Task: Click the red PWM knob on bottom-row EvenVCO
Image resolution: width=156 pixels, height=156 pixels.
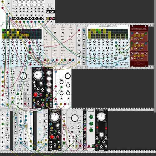Action: 52,137
